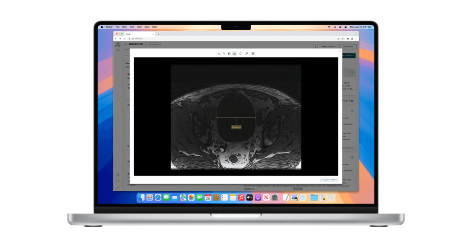Go back using arrow beside SUR123000

tap(126, 44)
